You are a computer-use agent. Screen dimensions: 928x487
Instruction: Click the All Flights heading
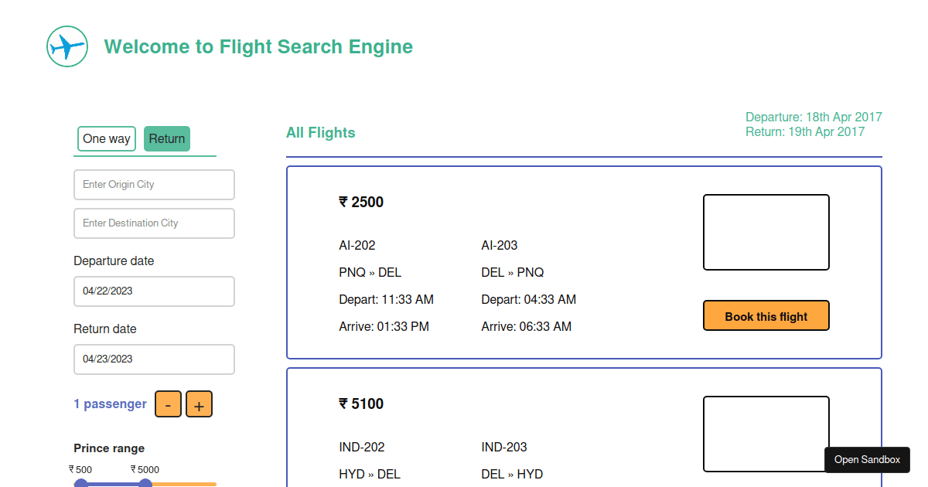tap(320, 132)
